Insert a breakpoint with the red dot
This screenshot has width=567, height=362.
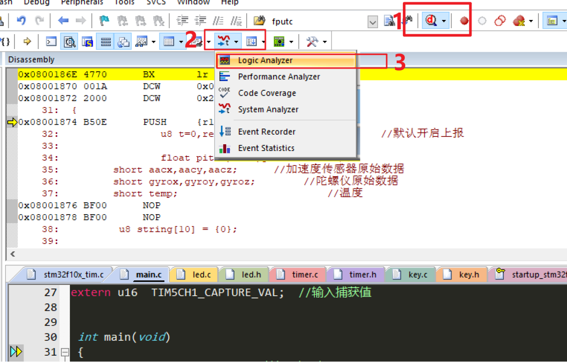[464, 21]
